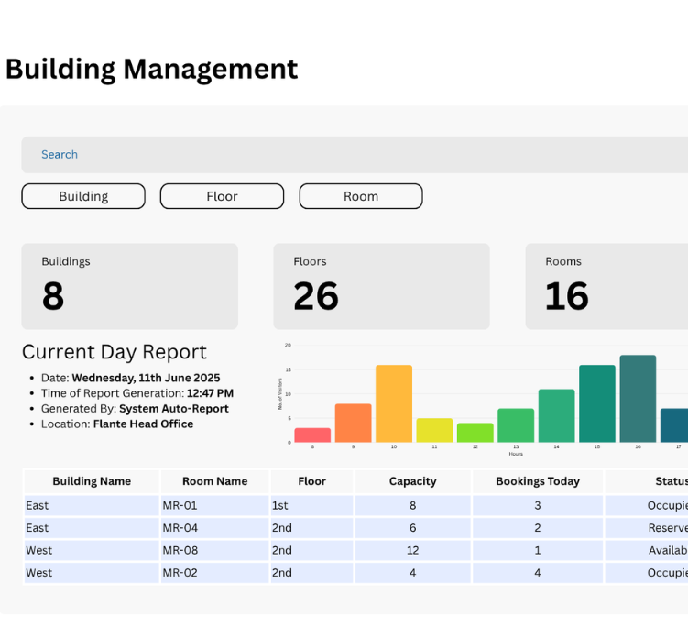688x638 pixels.
Task: Click West building cell in MR-02 row
Action: click(x=92, y=573)
